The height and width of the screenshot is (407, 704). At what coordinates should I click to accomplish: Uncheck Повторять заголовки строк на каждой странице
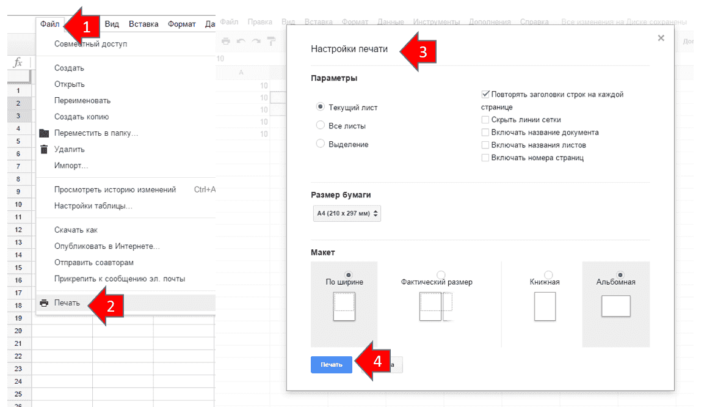coord(485,95)
